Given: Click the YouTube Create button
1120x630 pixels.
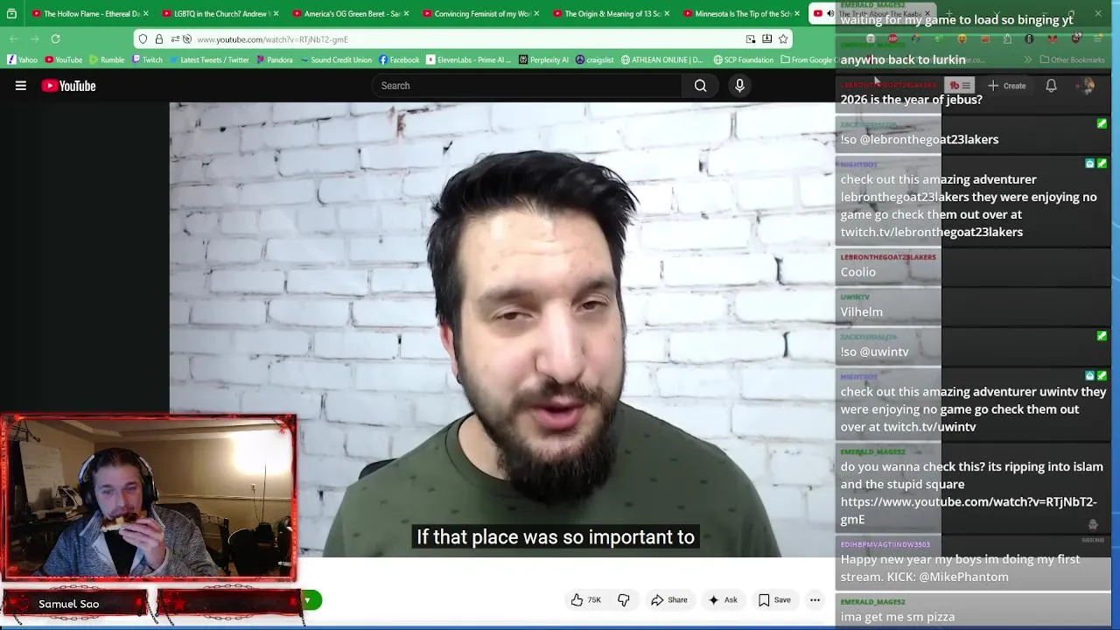Looking at the screenshot, I should point(1006,86).
